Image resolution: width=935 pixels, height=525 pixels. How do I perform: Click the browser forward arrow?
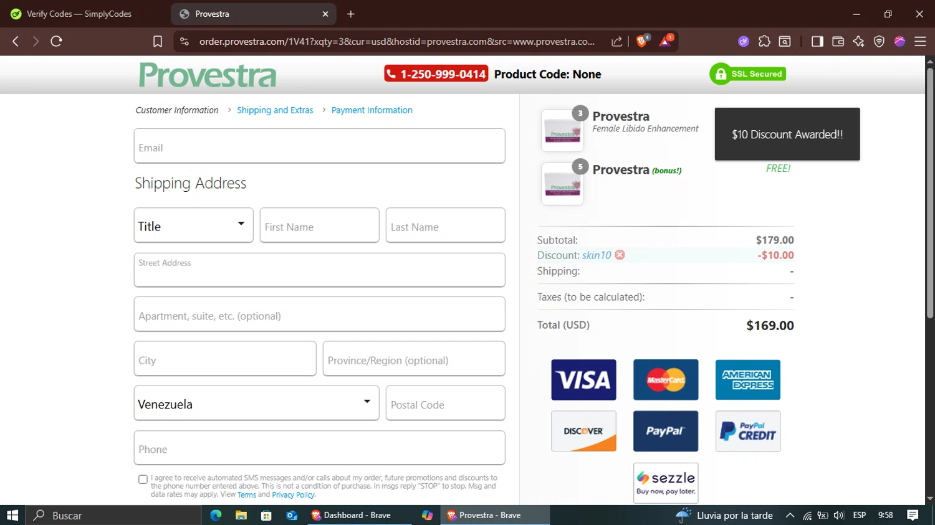pyautogui.click(x=36, y=41)
